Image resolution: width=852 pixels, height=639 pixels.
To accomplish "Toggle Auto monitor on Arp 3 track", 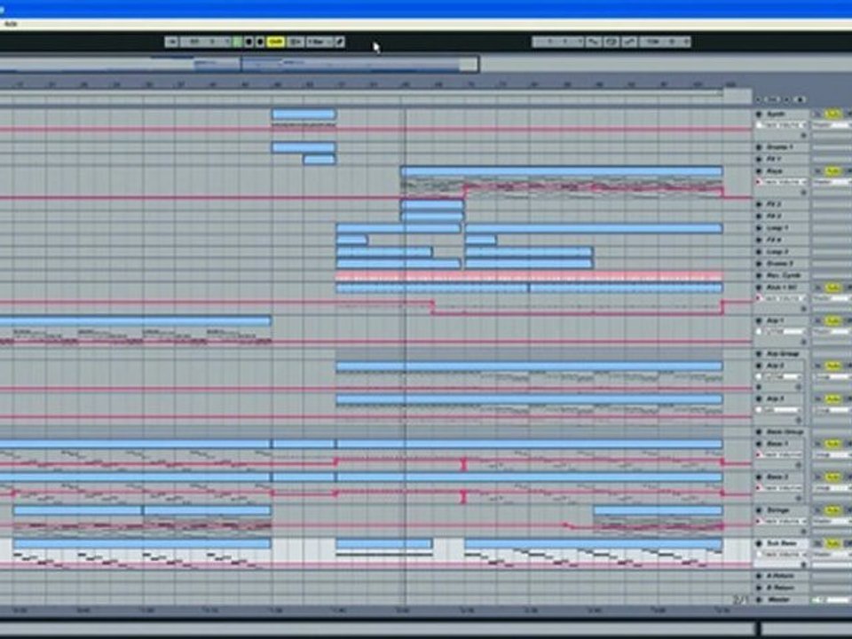I will point(833,399).
